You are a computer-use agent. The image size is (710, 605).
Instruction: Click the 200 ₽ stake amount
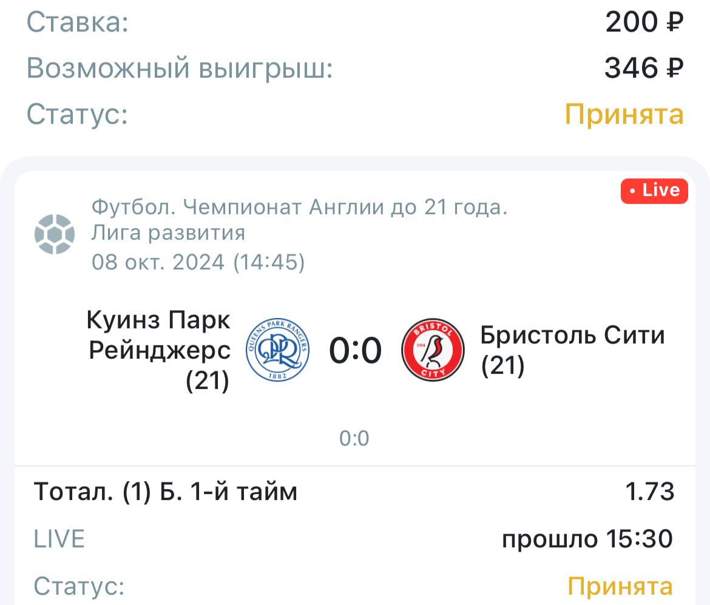pyautogui.click(x=644, y=22)
